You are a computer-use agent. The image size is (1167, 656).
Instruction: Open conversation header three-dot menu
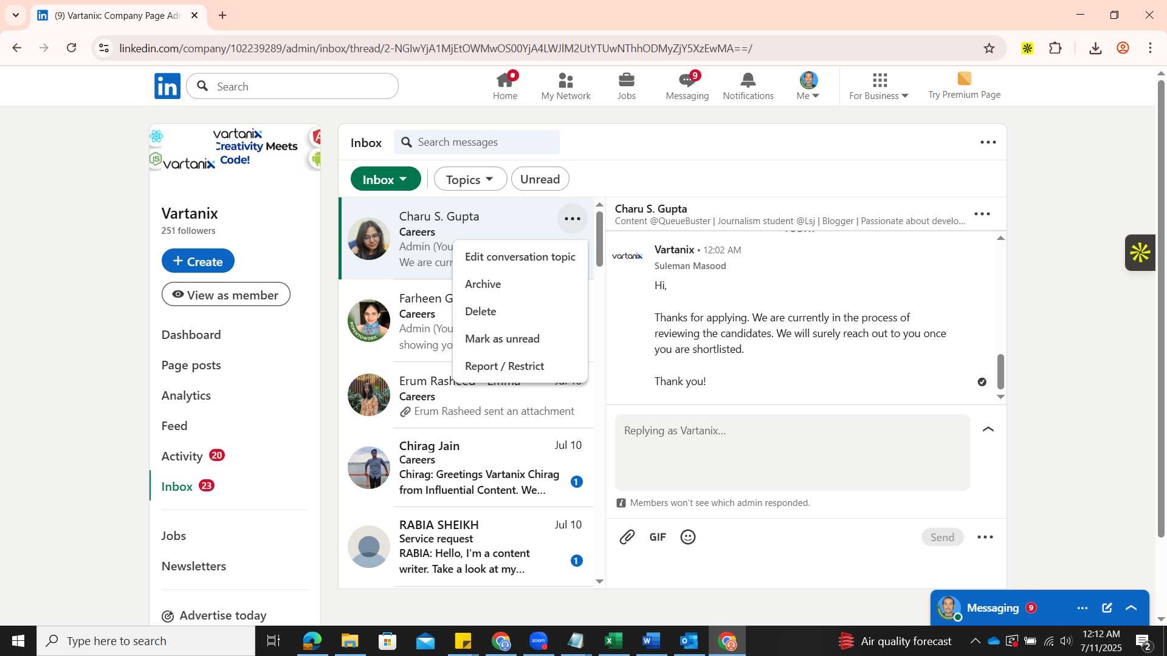coord(982,214)
